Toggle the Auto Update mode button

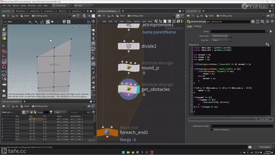tap(265, 147)
